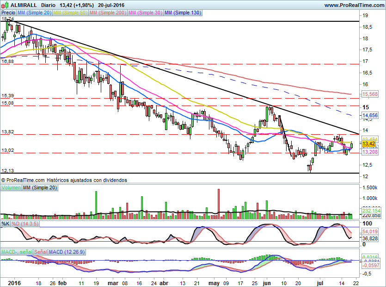
Task: Click the 54,019 %D value tag
Action: click(x=370, y=231)
